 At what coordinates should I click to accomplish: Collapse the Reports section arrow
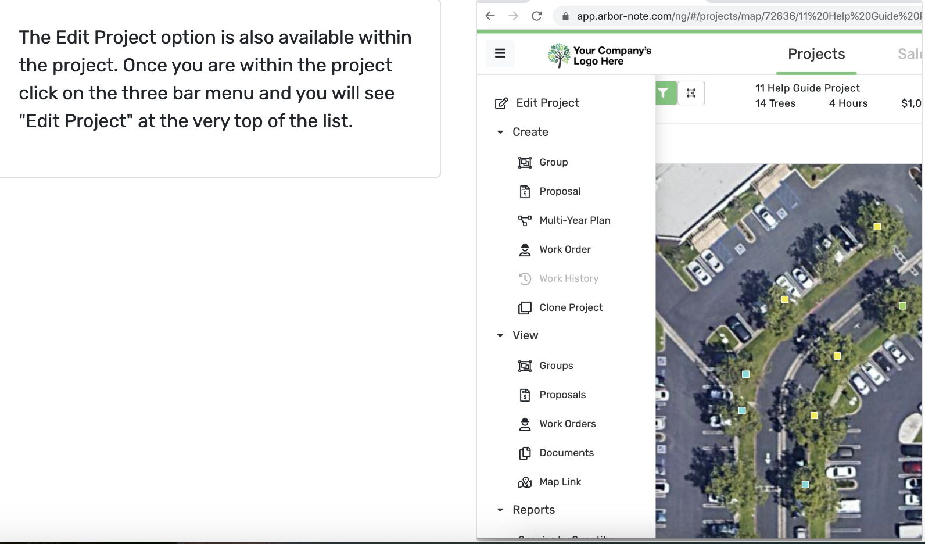(500, 510)
